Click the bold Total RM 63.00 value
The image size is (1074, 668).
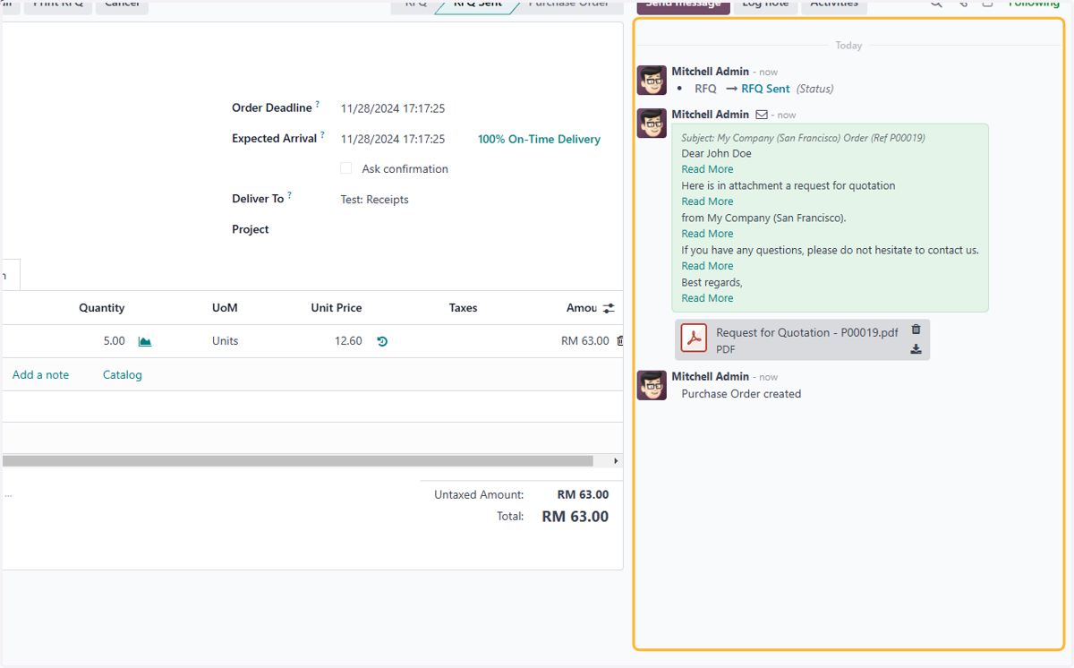[x=575, y=517]
